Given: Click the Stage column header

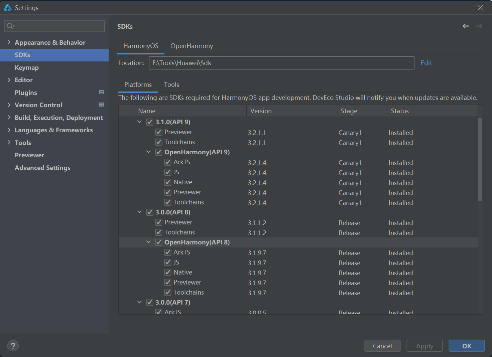Looking at the screenshot, I should tap(362, 111).
